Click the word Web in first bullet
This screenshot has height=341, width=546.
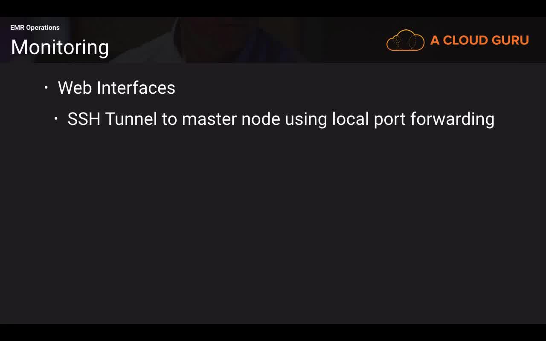[75, 88]
